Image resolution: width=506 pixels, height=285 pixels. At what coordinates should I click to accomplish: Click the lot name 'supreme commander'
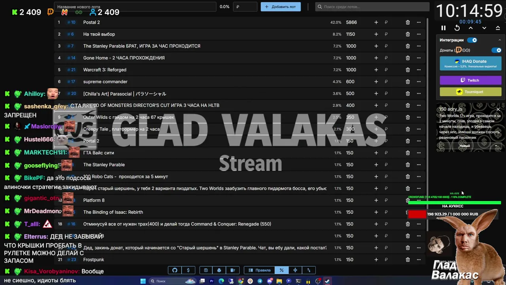(105, 82)
